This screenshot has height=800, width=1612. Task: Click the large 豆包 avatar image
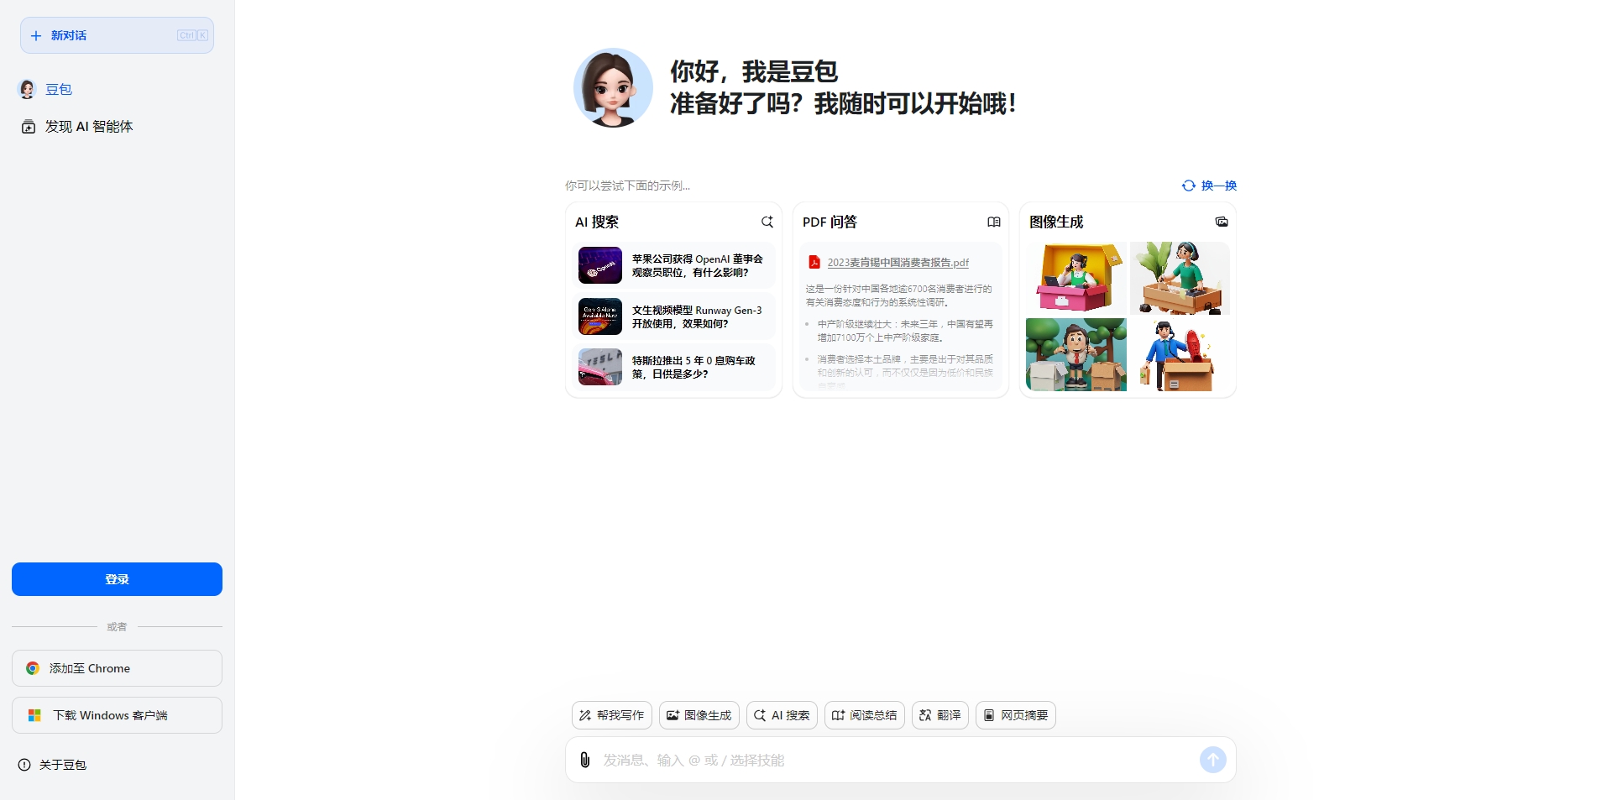pyautogui.click(x=613, y=87)
